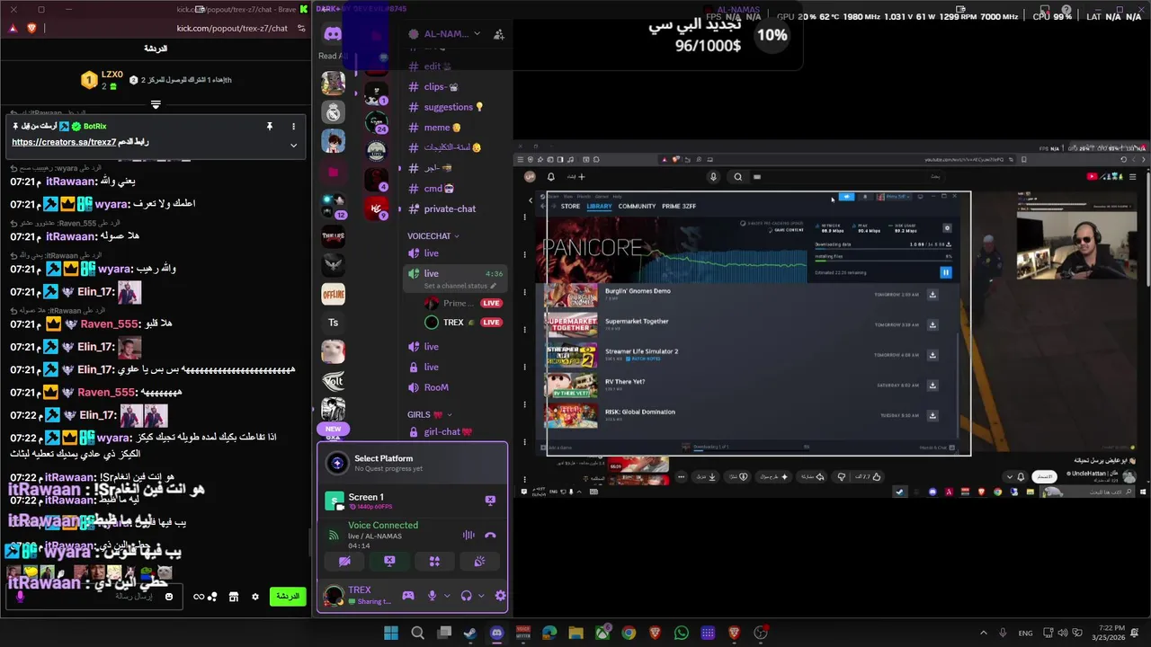1151x647 pixels.
Task: Unpin the BotRix pinned message
Action: click(x=269, y=127)
